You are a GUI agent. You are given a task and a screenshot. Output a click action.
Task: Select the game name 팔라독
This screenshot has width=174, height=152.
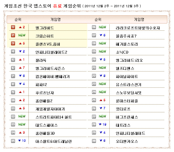[41, 60]
